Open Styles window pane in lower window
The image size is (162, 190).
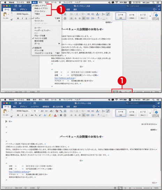(156, 113)
